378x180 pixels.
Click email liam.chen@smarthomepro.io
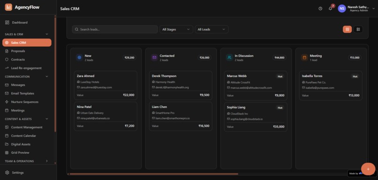(173, 118)
